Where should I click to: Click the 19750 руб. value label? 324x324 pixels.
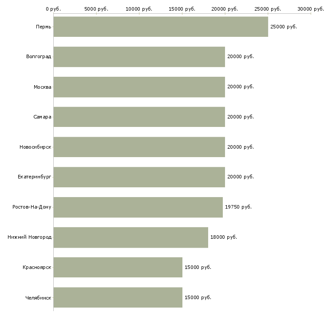238,207
